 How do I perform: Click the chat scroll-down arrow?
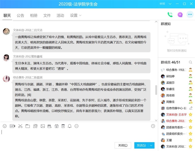(156, 120)
